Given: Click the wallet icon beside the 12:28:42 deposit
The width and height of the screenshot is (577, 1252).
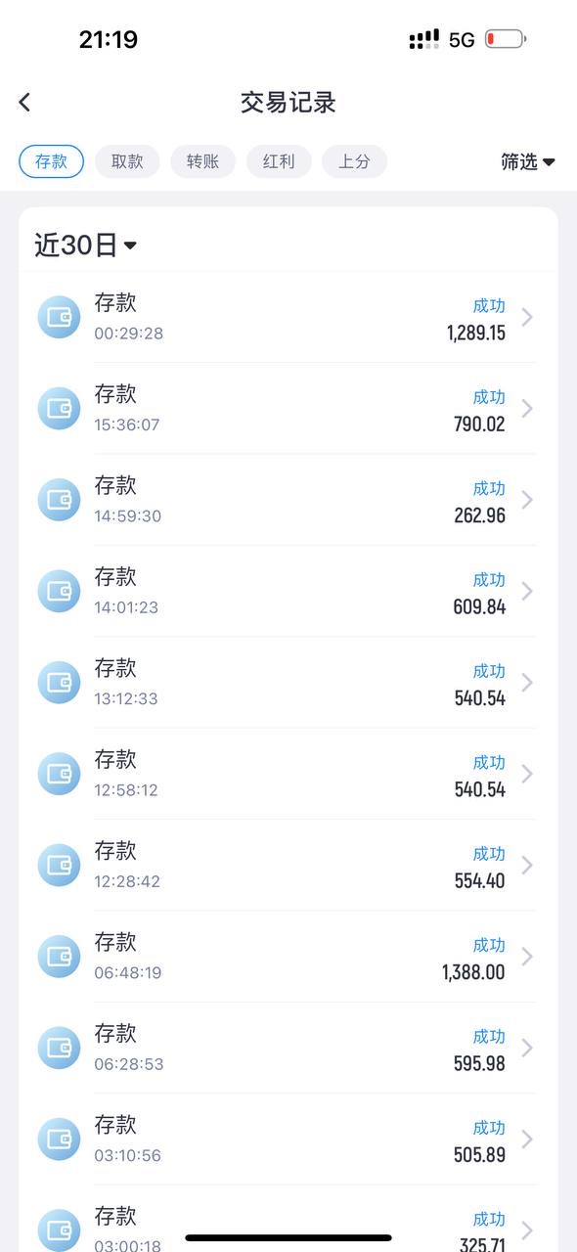Looking at the screenshot, I should (59, 865).
